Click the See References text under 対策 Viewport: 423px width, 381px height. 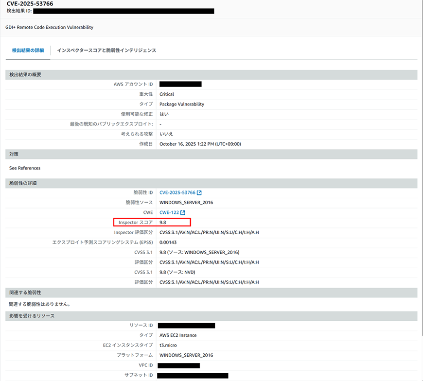(25, 168)
